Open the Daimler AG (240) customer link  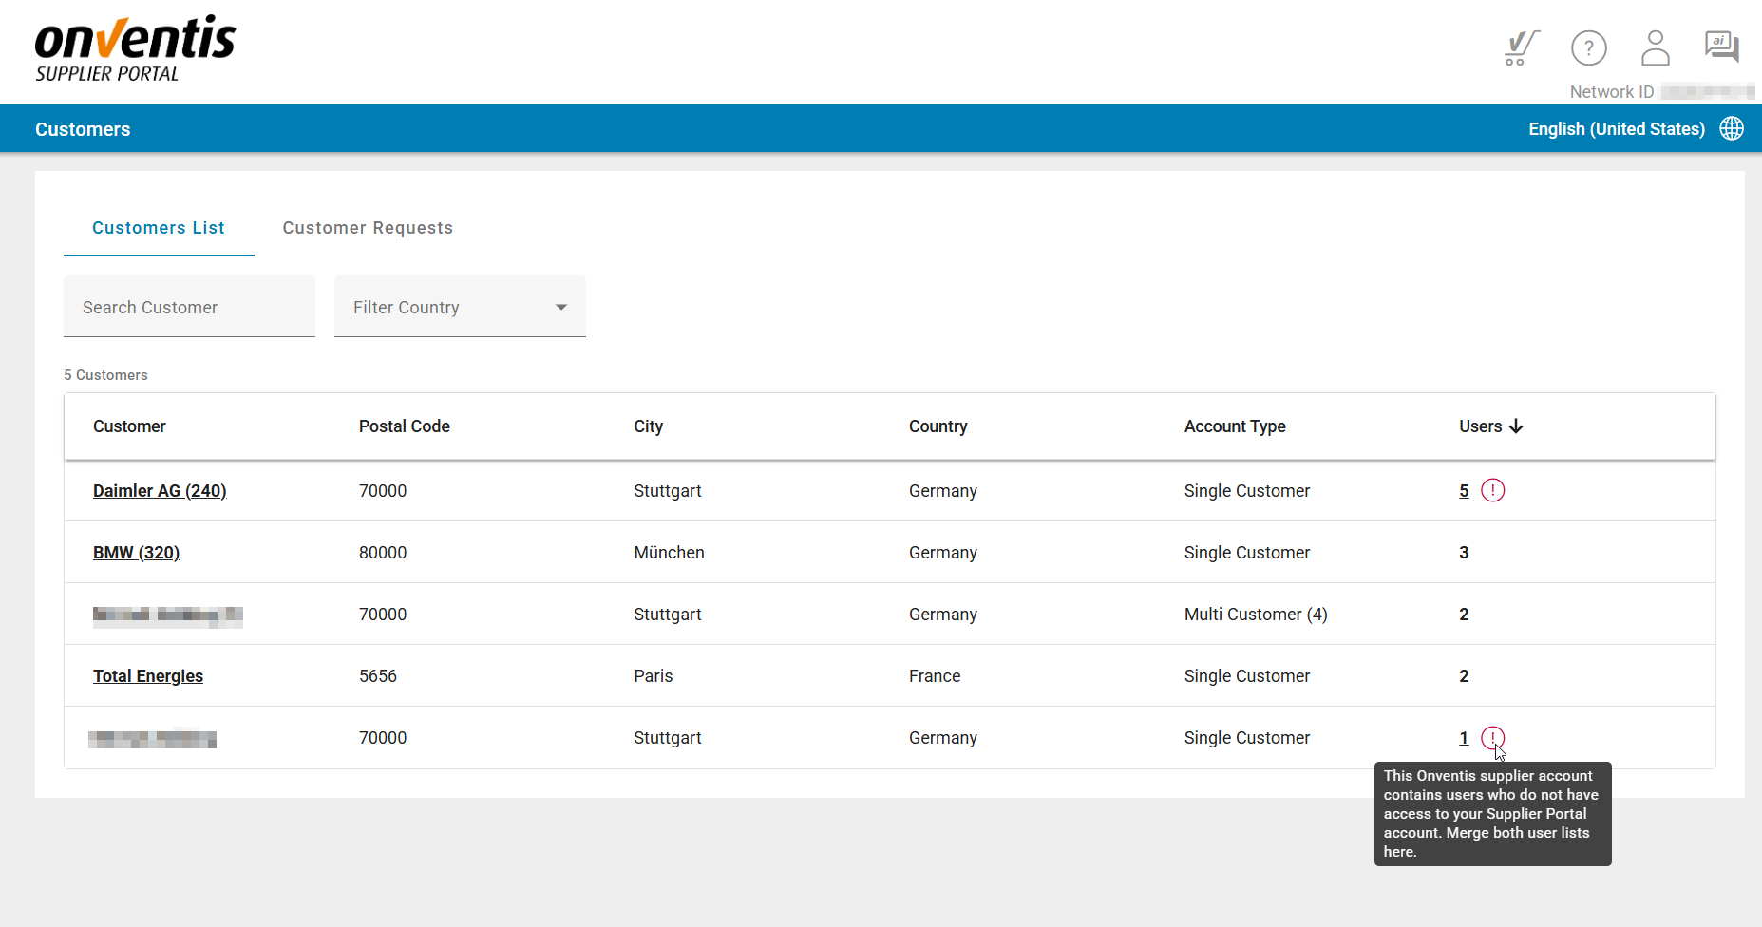click(x=160, y=491)
